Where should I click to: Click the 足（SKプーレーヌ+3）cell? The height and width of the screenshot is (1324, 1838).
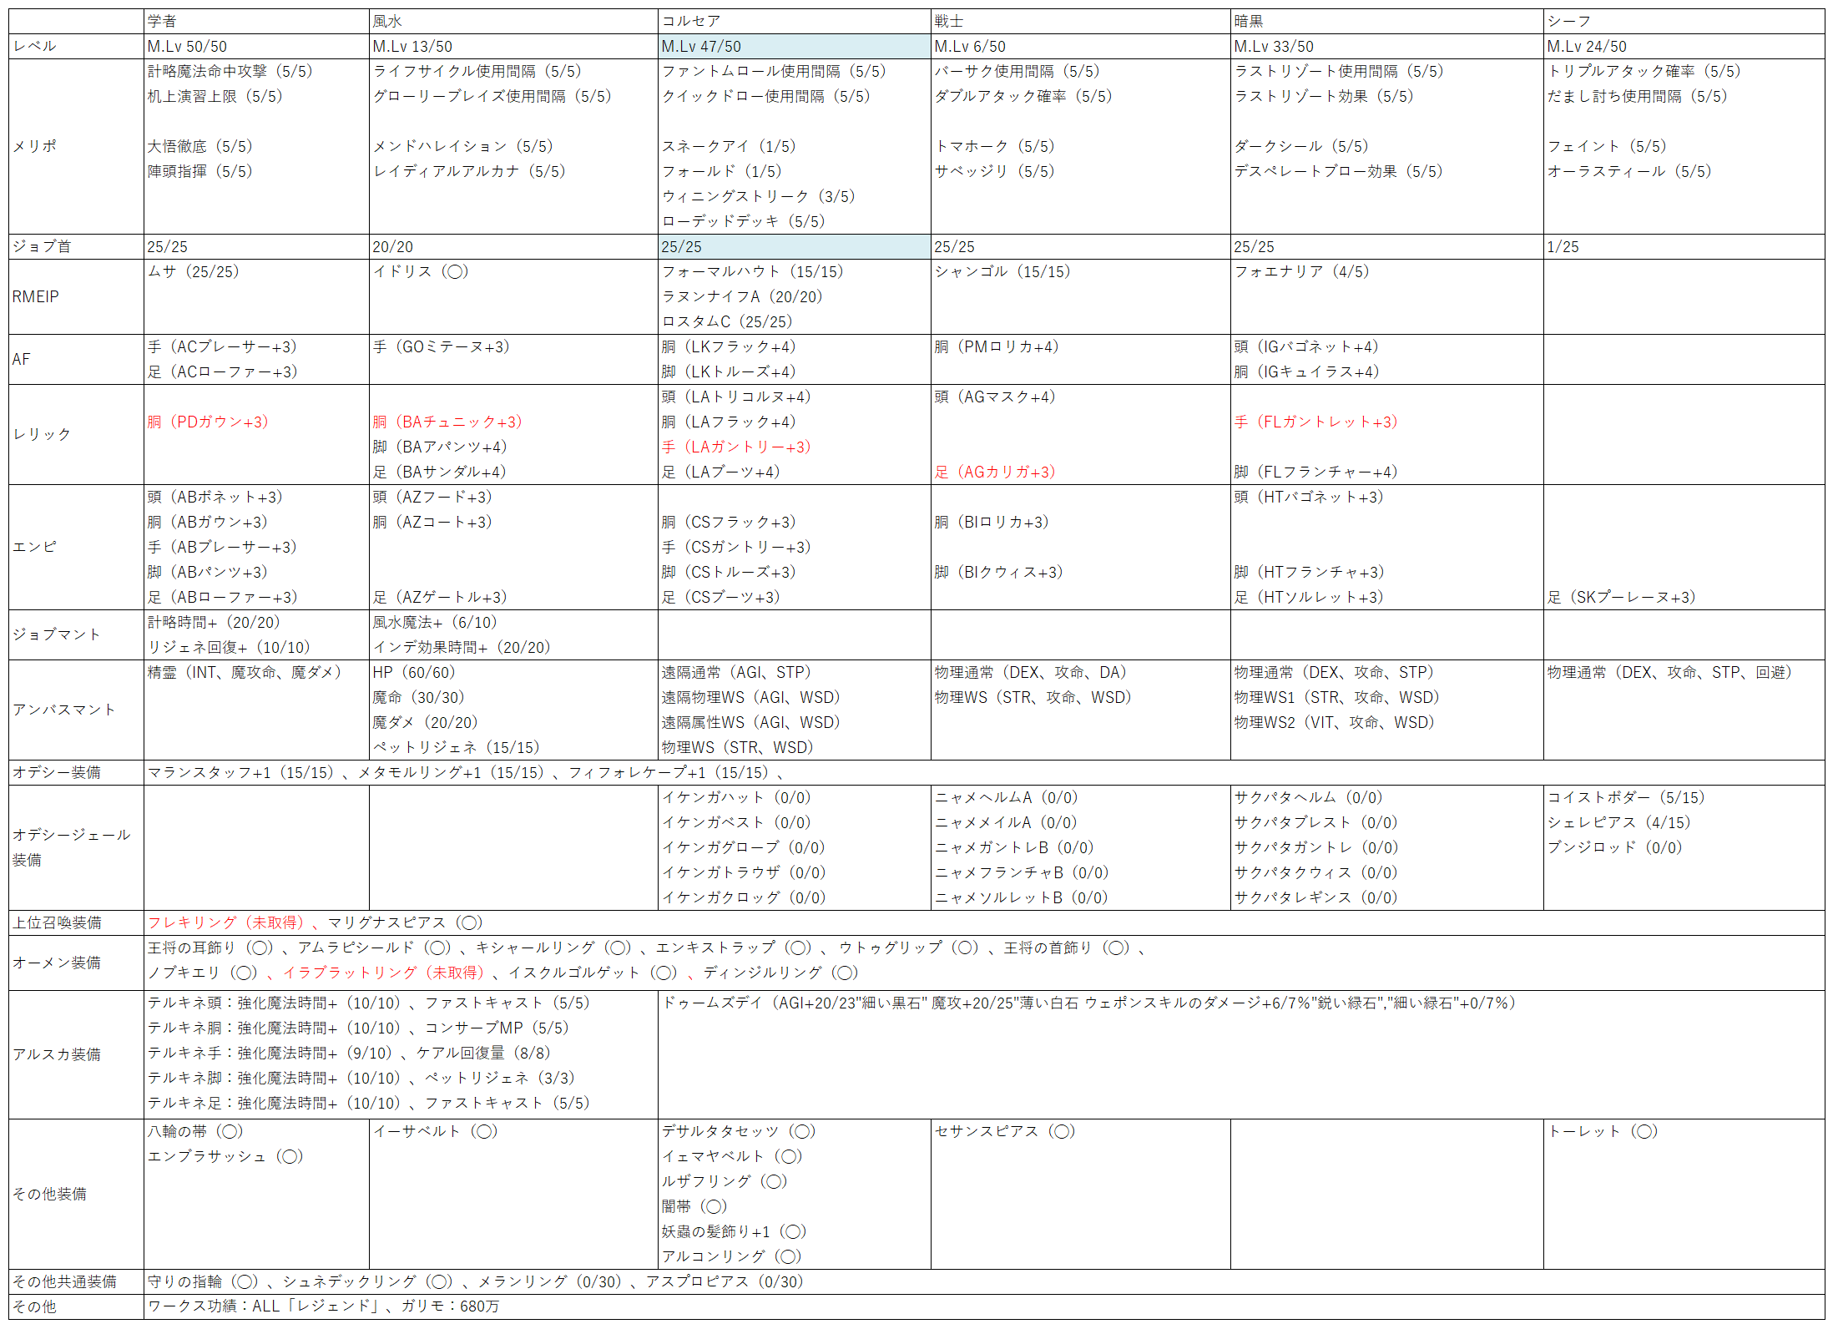pos(1621,597)
